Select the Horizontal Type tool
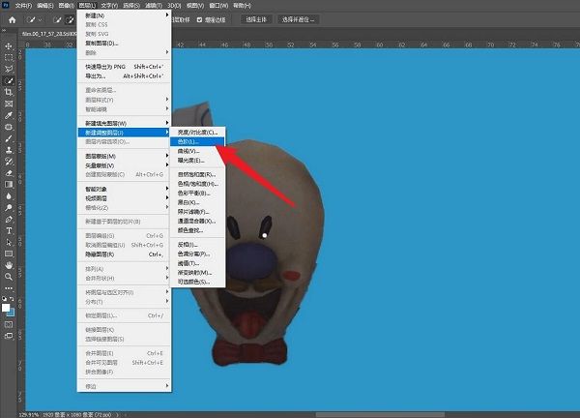This screenshot has height=418, width=580. (x=9, y=230)
